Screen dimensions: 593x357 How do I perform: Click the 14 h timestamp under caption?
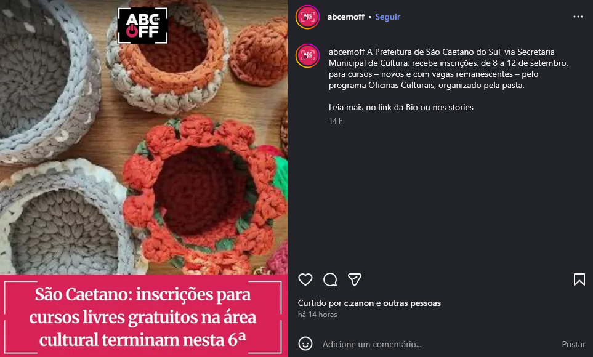click(x=336, y=121)
